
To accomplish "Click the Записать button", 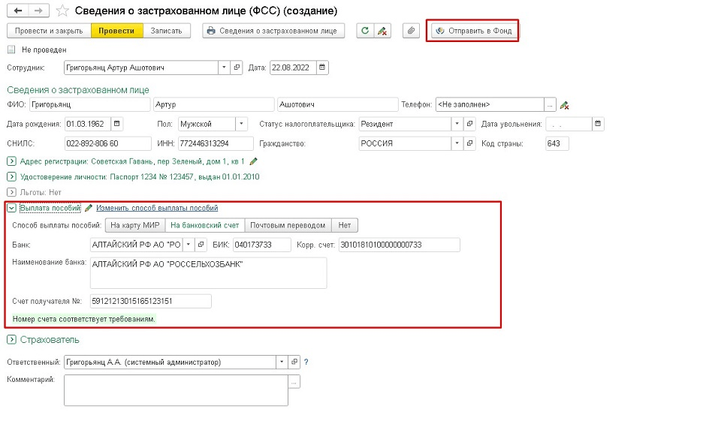I will coord(167,31).
